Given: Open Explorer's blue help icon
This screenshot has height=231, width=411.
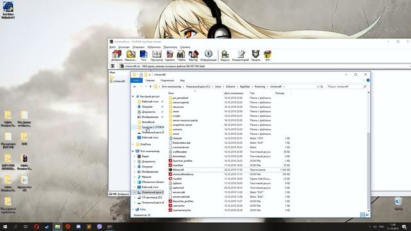Looking at the screenshot, I should [x=368, y=80].
